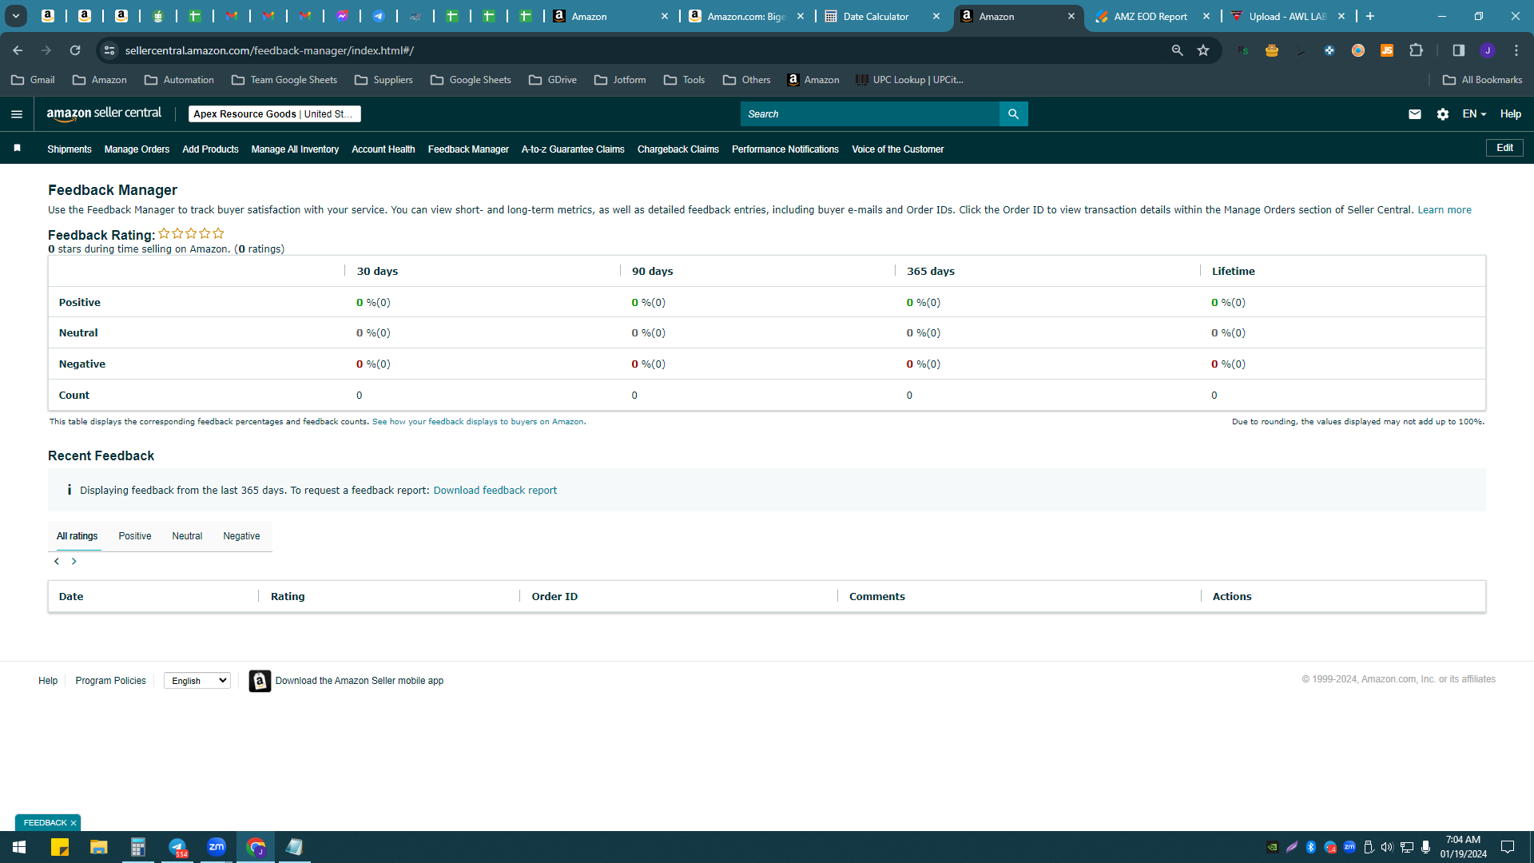Select the Negative feedback tab

click(241, 536)
